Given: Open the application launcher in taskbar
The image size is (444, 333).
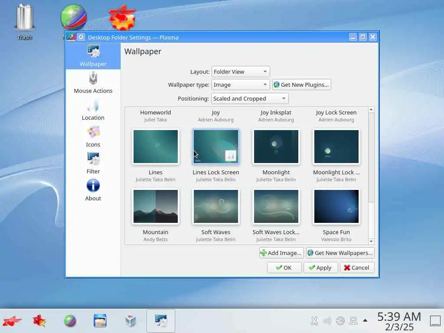Looking at the screenshot, I should 12,321.
